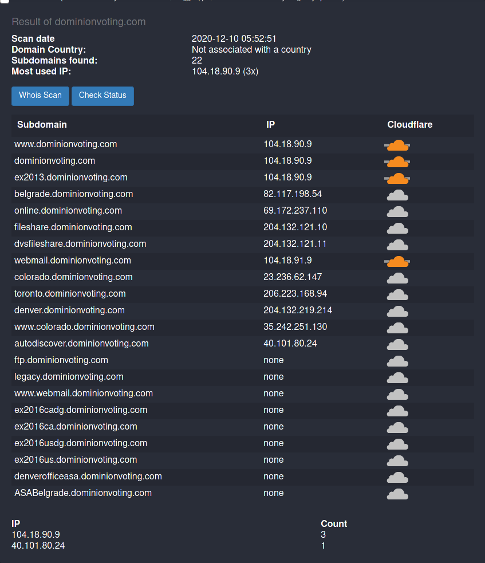
Task: Click gray cloud for ex2016cadg.dominionvoting.com
Action: [x=397, y=411]
